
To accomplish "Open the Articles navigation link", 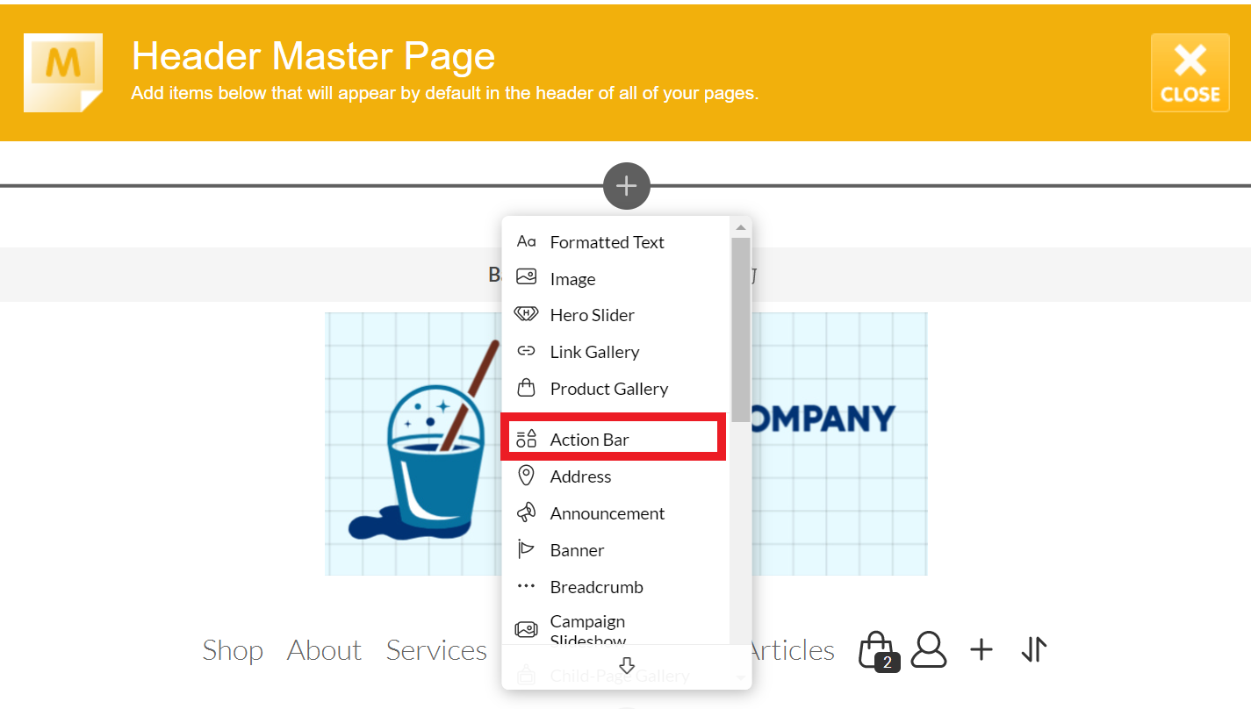I will click(x=792, y=650).
